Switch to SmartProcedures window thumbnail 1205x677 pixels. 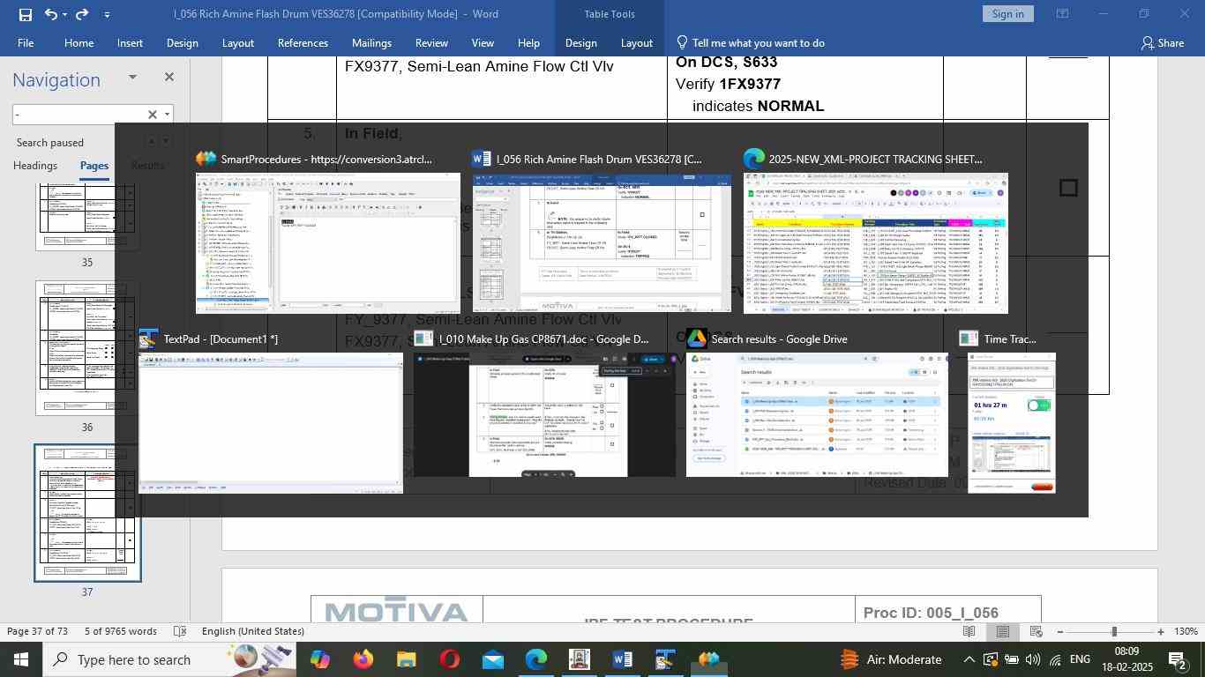[x=327, y=242]
